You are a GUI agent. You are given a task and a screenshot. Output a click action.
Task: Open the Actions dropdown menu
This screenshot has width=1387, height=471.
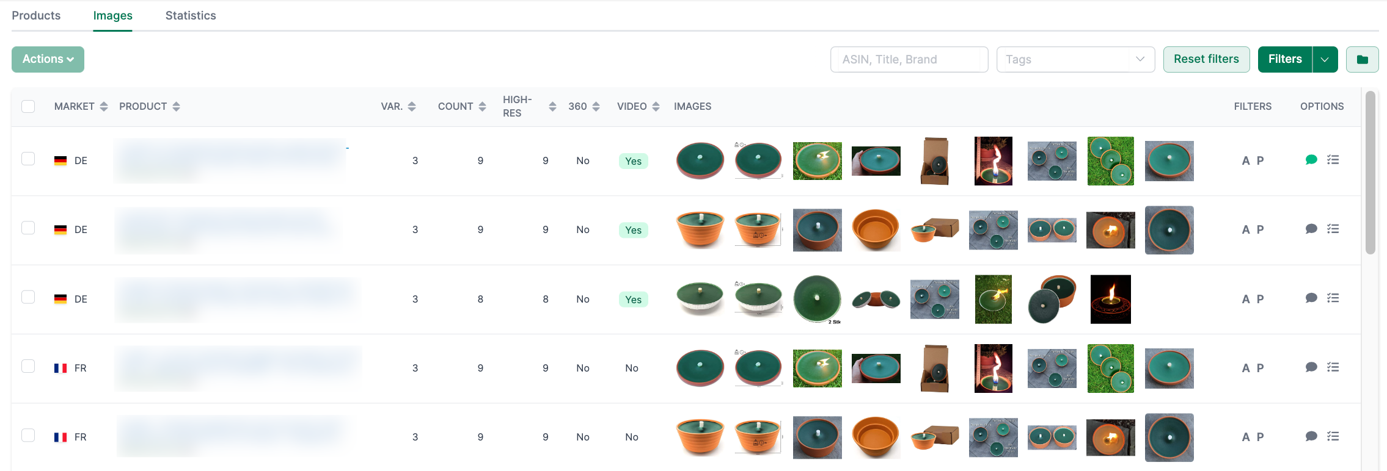[48, 59]
